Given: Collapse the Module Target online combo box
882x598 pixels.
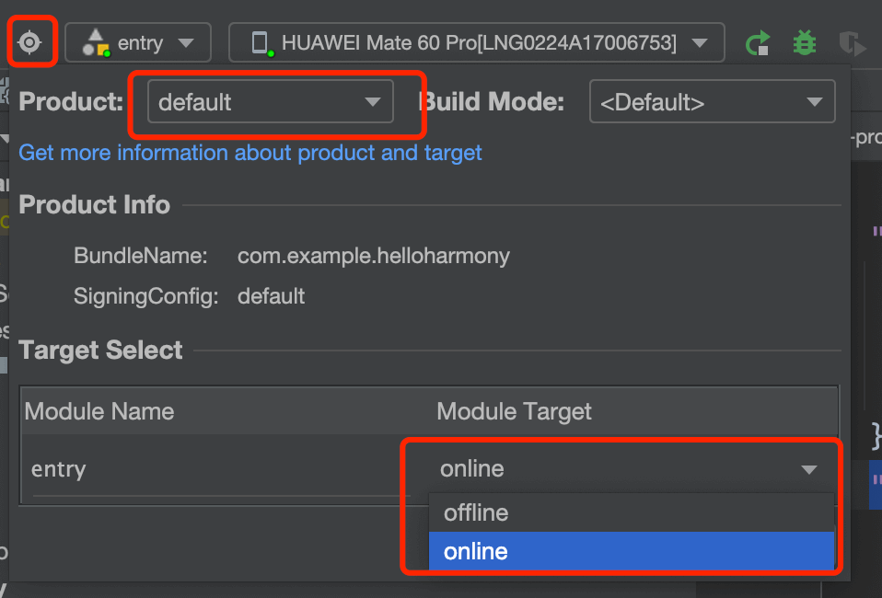Looking at the screenshot, I should coord(808,470).
